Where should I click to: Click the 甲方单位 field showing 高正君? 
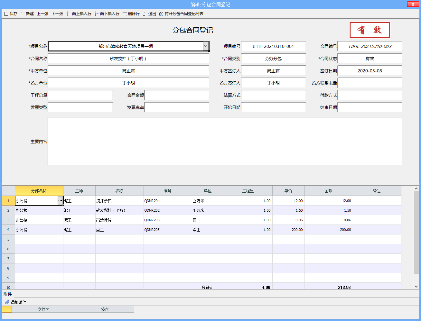pyautogui.click(x=128, y=71)
